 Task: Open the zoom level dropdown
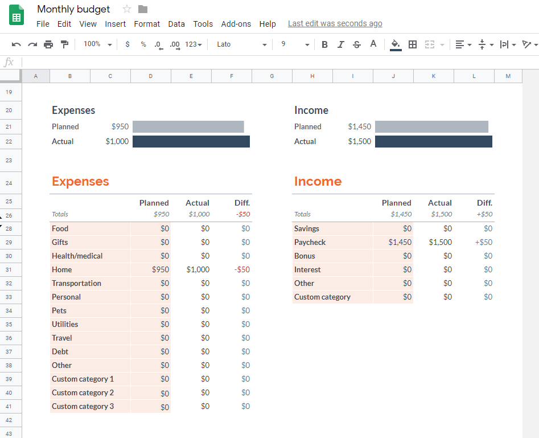pos(98,44)
